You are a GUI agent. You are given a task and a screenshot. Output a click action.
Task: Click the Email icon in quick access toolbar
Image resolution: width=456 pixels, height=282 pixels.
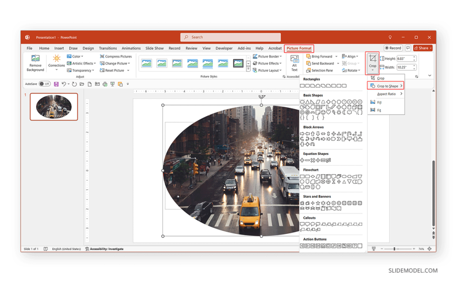[97, 84]
